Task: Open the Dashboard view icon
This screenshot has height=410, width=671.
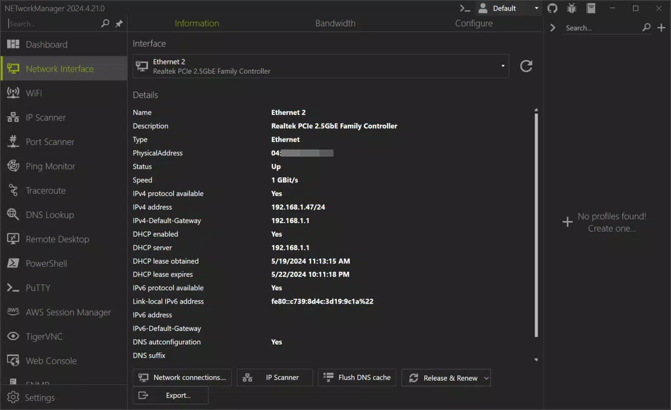Action: [13, 45]
